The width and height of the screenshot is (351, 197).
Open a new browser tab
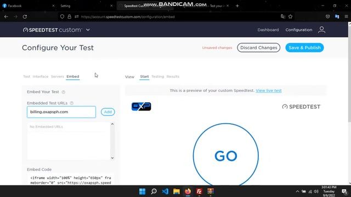click(x=237, y=6)
